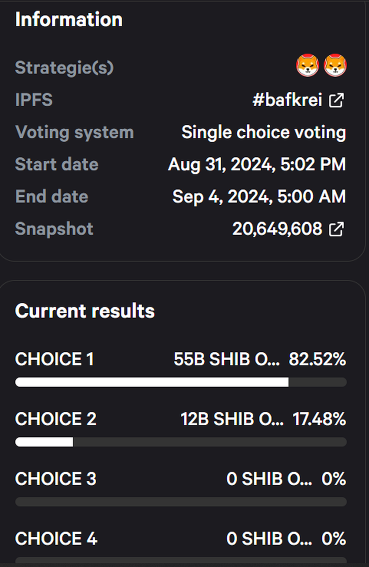
Task: Click the Current results heading
Action: [x=85, y=311]
